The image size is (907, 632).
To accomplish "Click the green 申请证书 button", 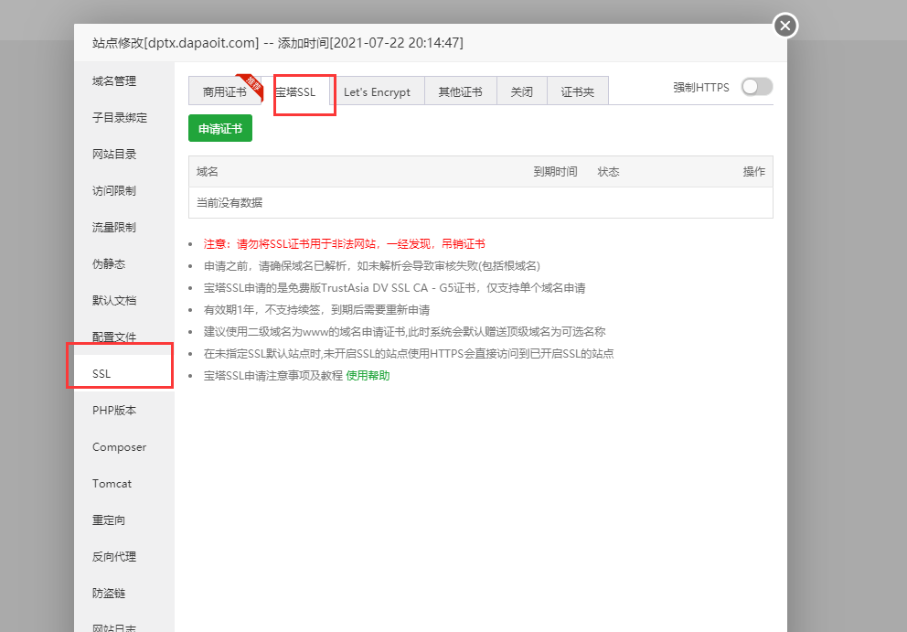I will pos(219,128).
